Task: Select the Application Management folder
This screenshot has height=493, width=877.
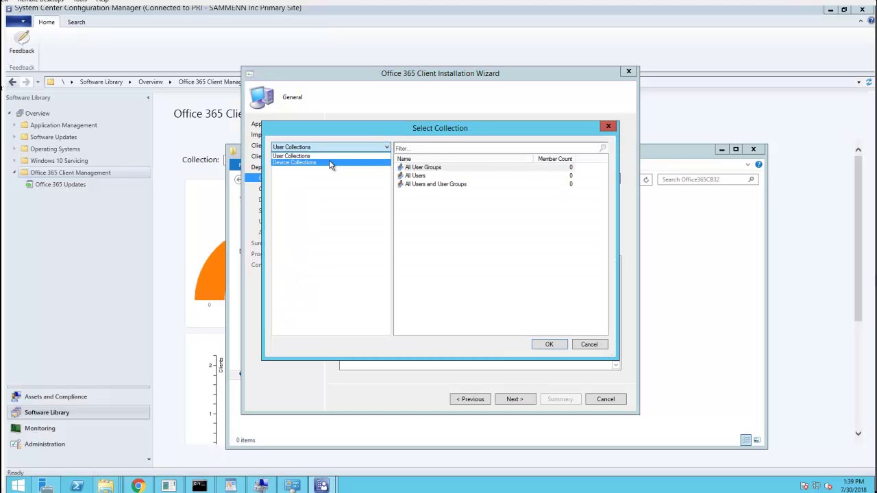Action: tap(64, 125)
